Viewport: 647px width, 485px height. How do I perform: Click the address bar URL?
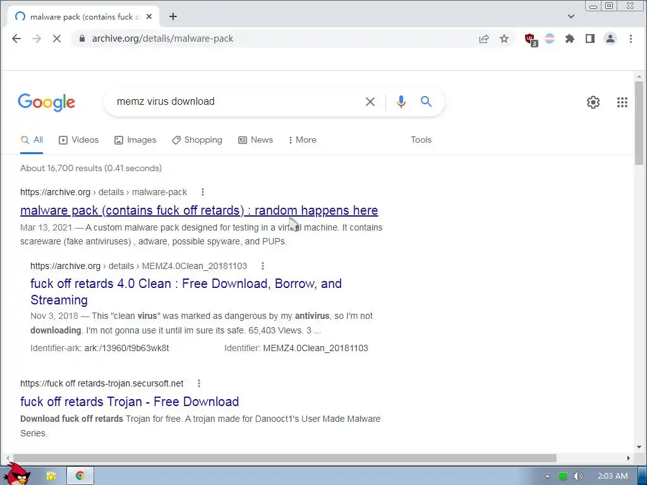[162, 39]
